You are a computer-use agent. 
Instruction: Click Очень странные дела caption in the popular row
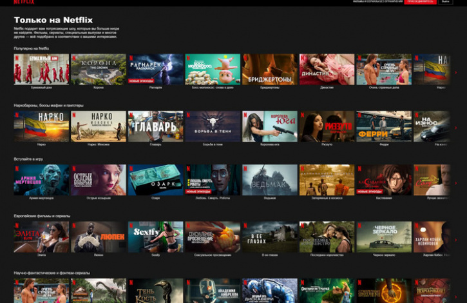[384, 88]
